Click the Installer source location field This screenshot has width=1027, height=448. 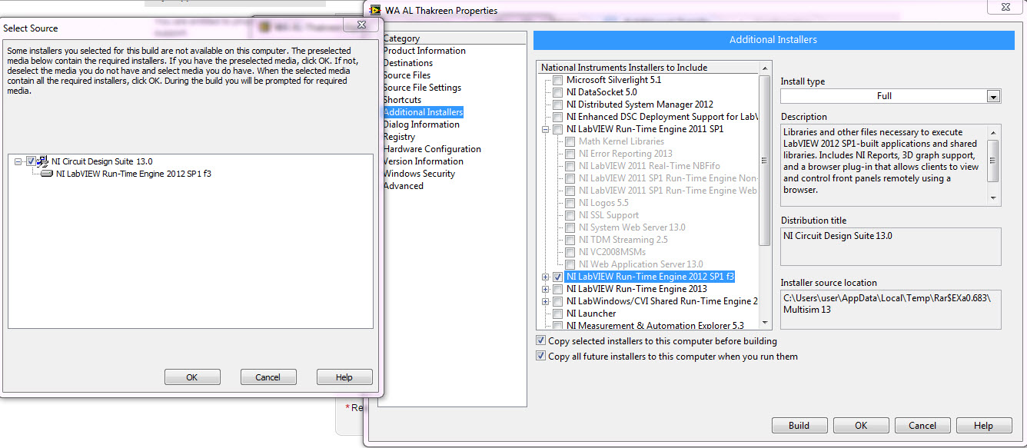coord(891,310)
